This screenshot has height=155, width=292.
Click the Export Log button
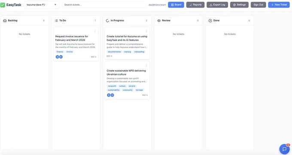[217, 5]
